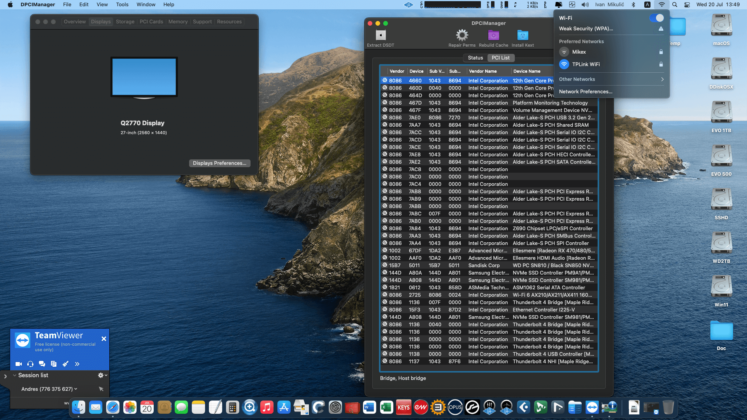
Task: Open the macOS drive icon on the desktop
Action: pos(721,26)
